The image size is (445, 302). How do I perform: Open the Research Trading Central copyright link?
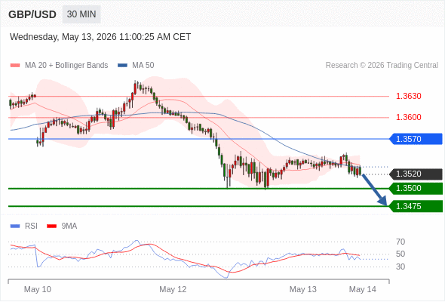click(x=382, y=66)
